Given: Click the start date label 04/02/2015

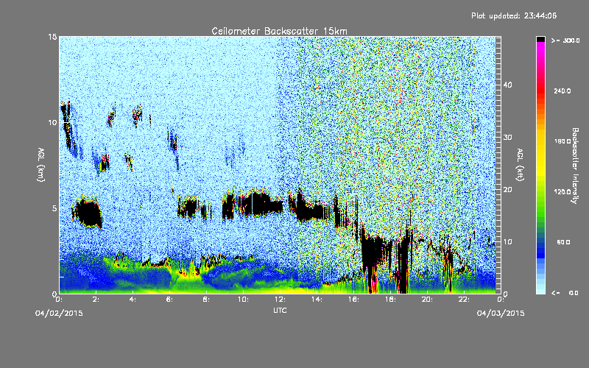Looking at the screenshot, I should coord(59,314).
